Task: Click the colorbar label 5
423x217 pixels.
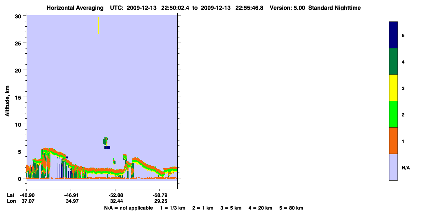Action: tap(403, 35)
